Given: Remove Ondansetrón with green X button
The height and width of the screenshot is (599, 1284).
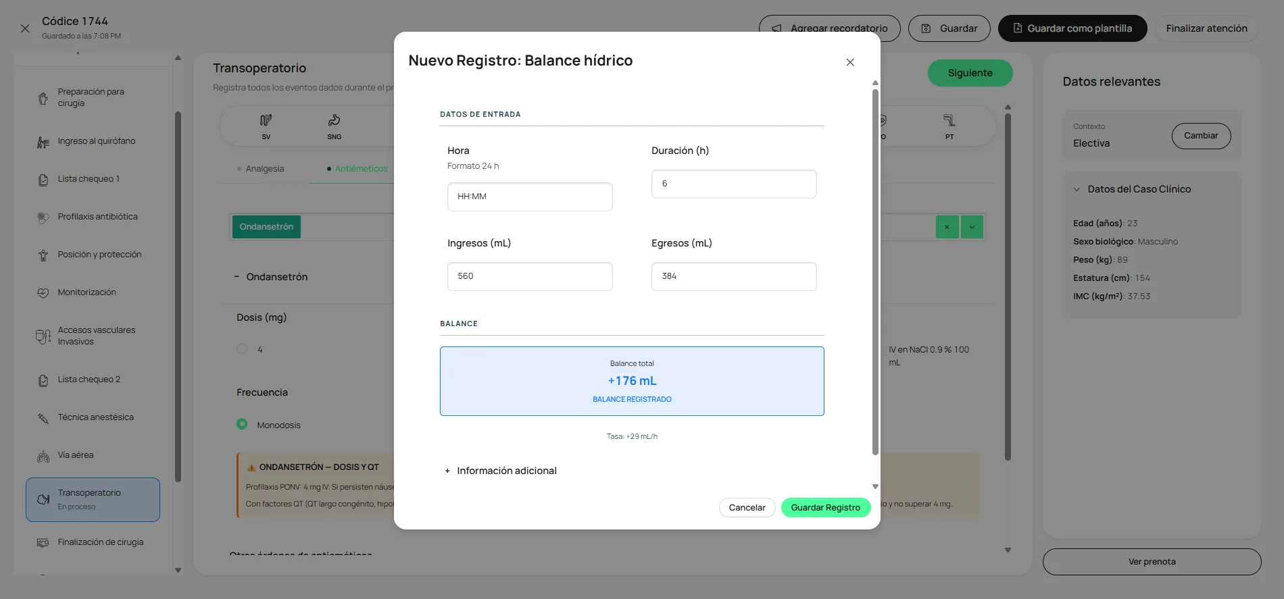Looking at the screenshot, I should click(947, 227).
